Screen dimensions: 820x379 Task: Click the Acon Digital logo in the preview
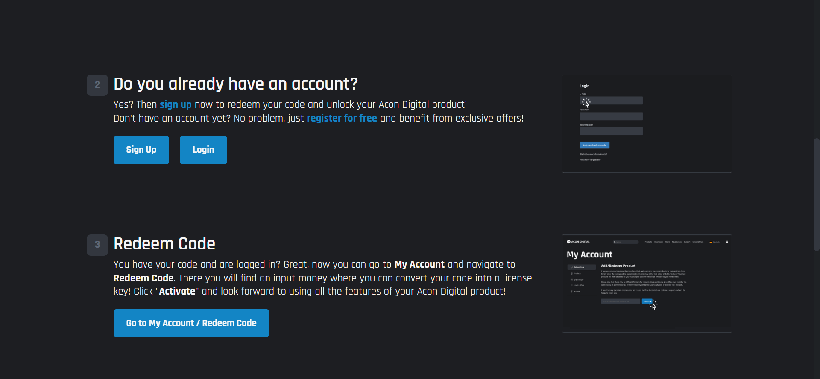578,242
